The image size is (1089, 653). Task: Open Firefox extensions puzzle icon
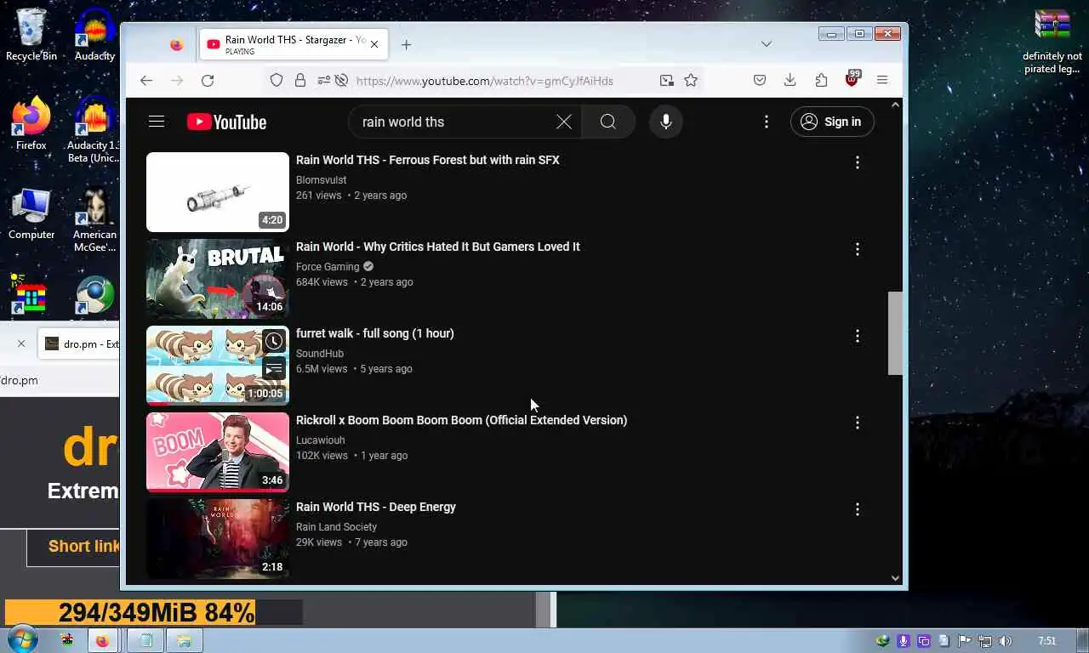tap(821, 80)
